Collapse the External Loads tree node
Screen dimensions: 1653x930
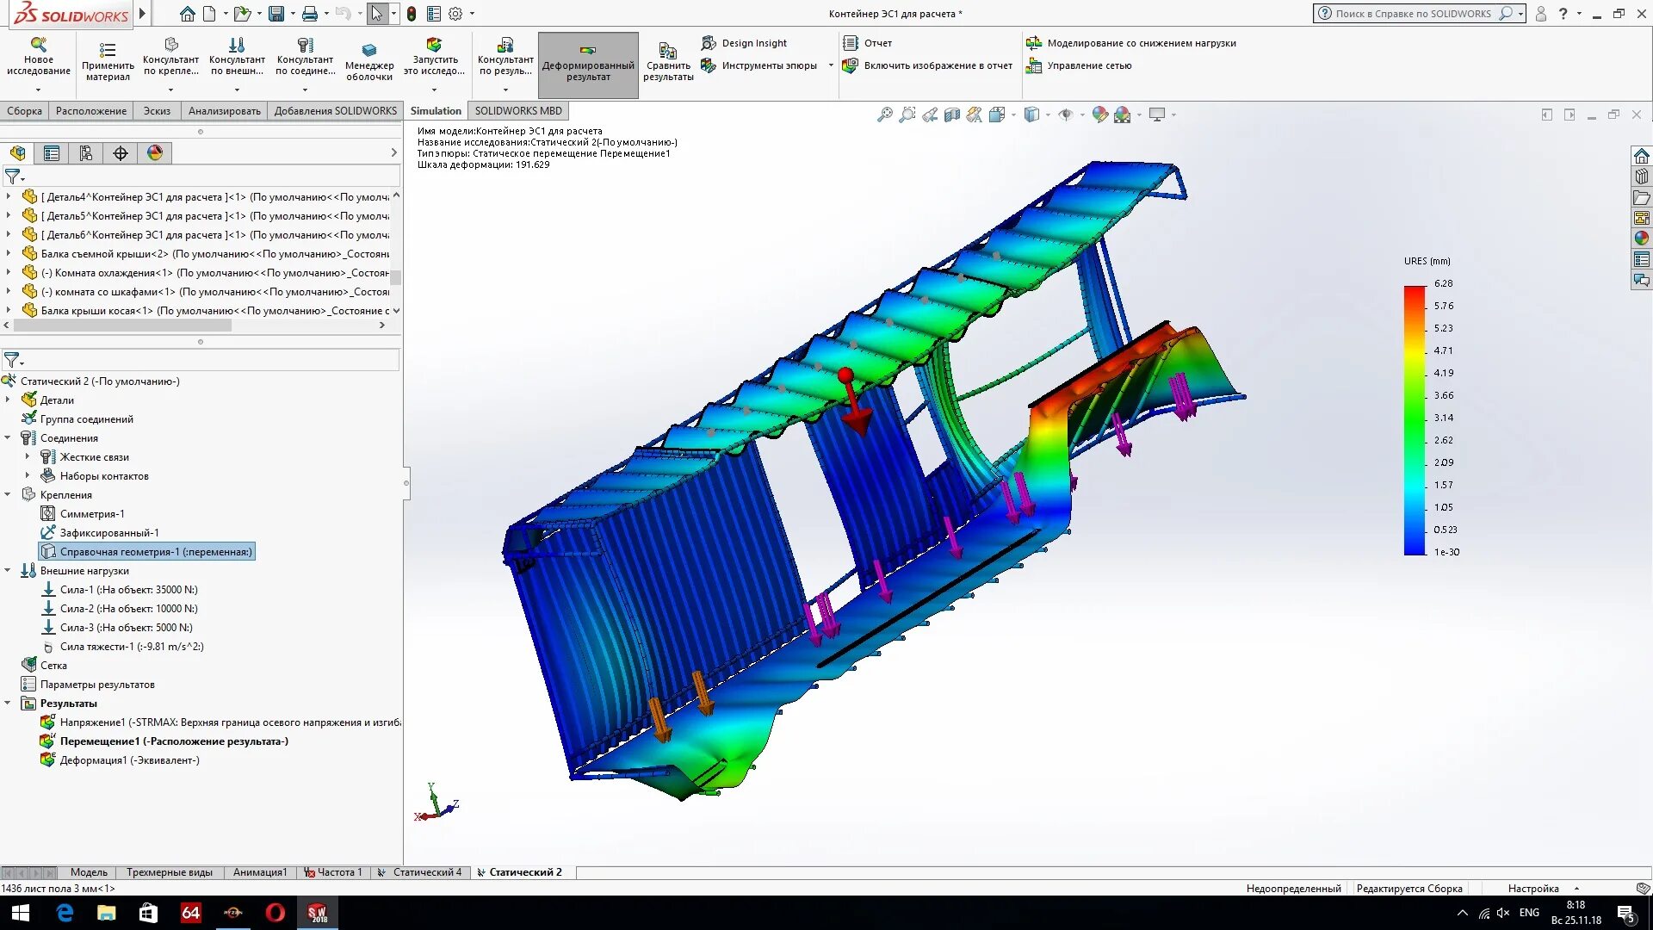click(8, 571)
